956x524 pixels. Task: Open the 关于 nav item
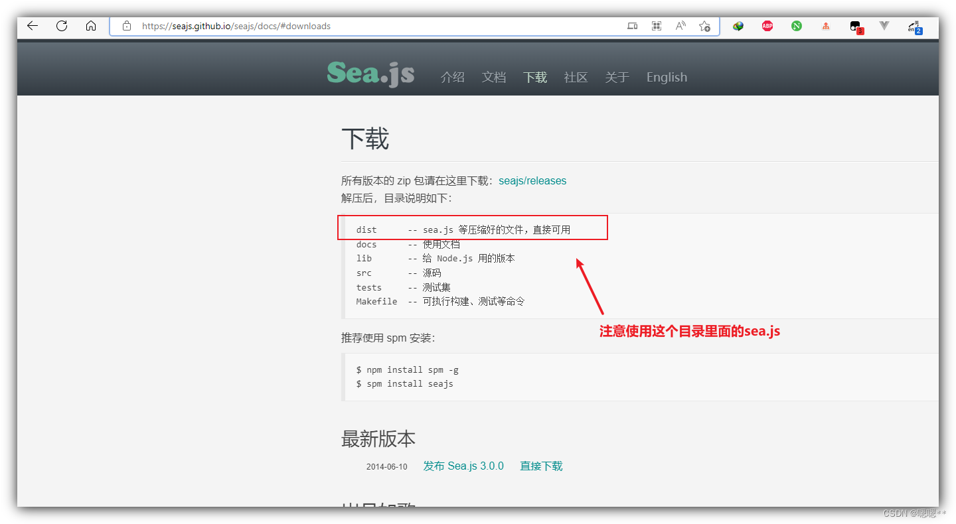tap(617, 77)
